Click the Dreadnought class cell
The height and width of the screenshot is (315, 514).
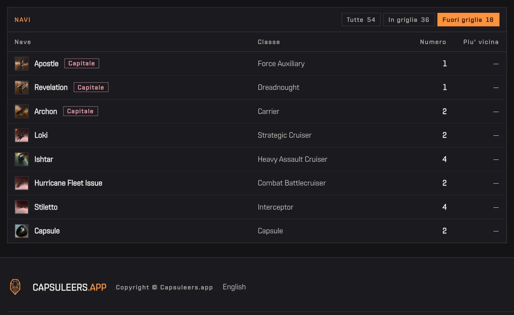coord(278,87)
